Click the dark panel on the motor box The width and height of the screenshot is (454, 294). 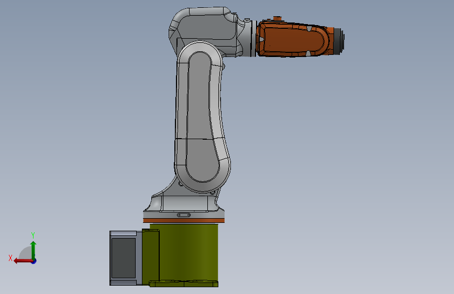coord(124,258)
